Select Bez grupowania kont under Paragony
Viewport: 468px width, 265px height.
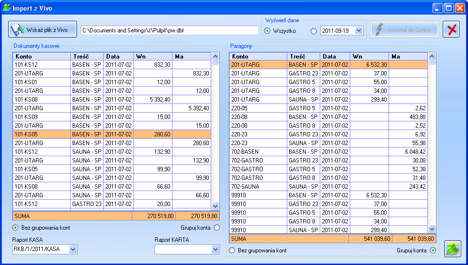pyautogui.click(x=232, y=250)
